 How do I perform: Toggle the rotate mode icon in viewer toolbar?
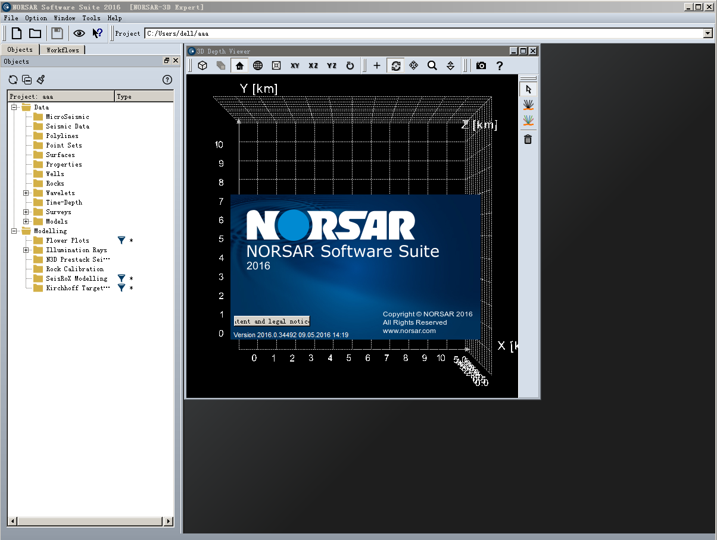[x=395, y=65]
